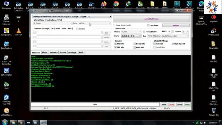The width and height of the screenshot is (222, 125).
Task: Open the AnyDesk desktop shortcut
Action: point(214,19)
